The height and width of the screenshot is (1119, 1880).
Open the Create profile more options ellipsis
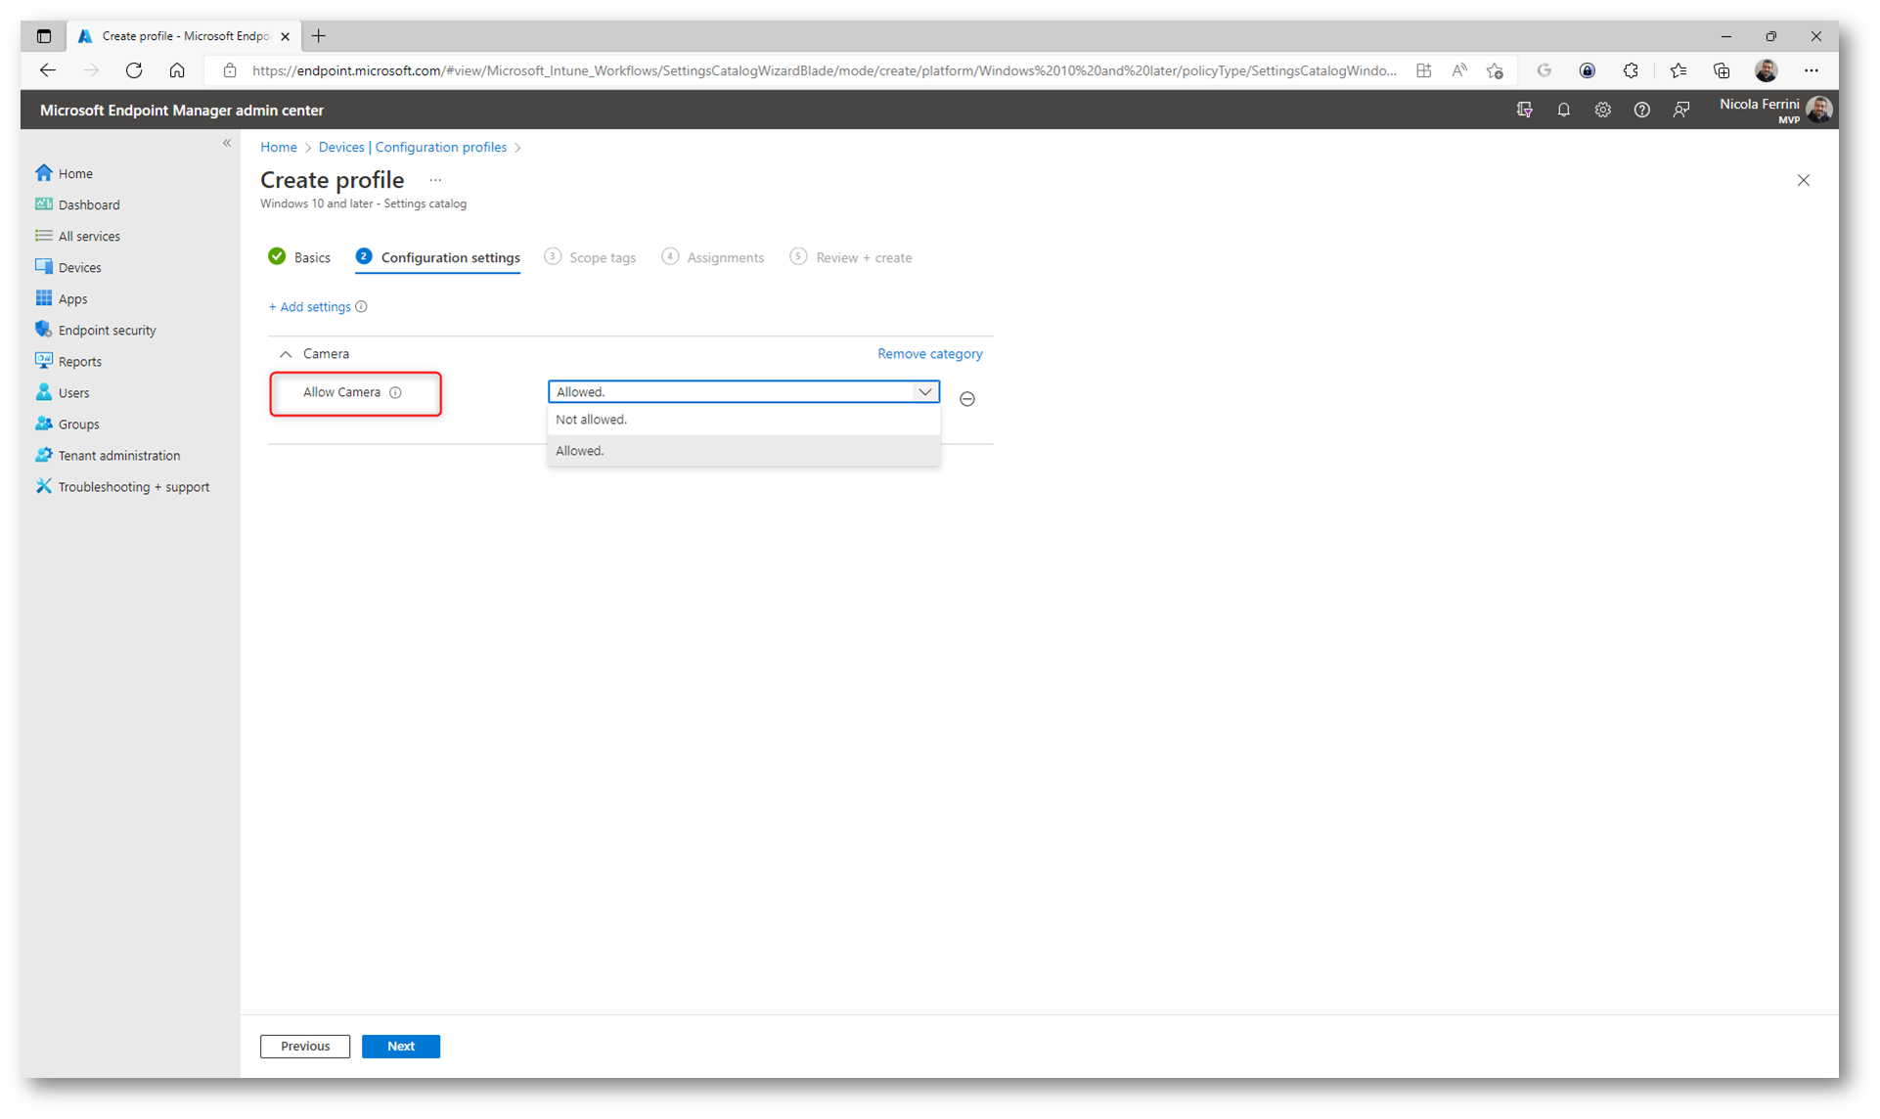[x=435, y=180]
